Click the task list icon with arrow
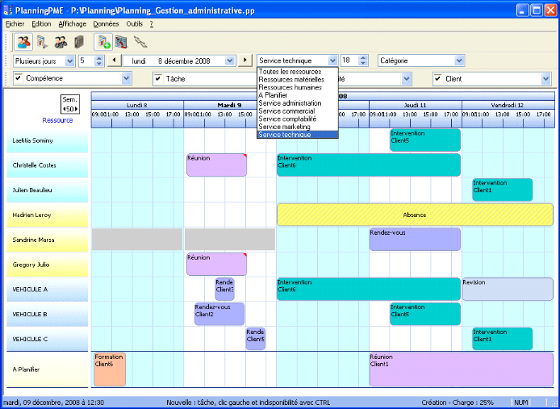The height and width of the screenshot is (409, 560). coord(42,42)
